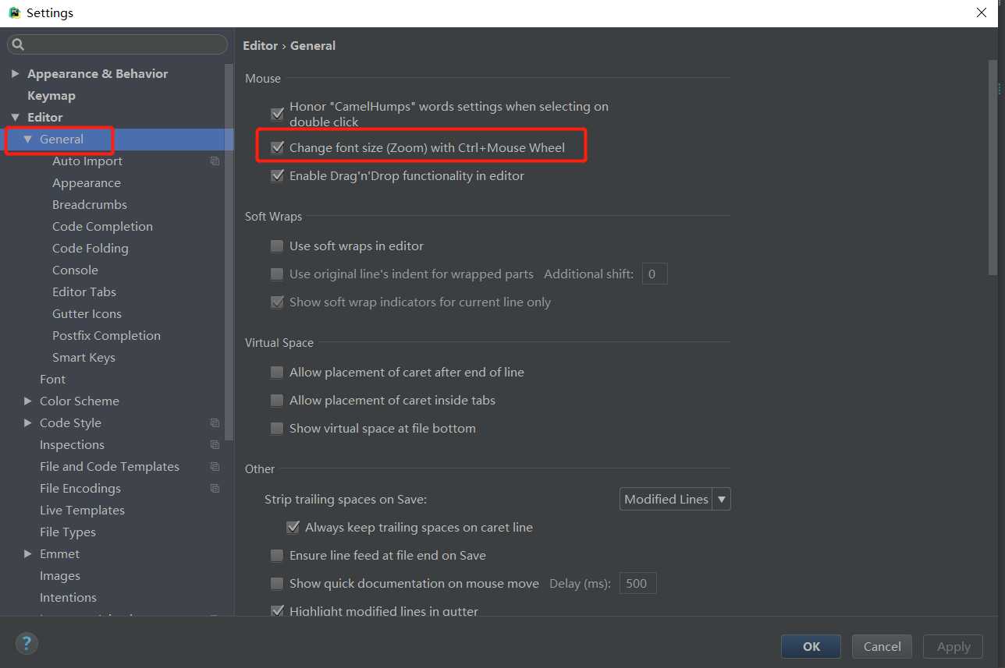Click the Editor breadcrumb in header
Image resolution: width=1005 pixels, height=668 pixels.
(x=260, y=46)
